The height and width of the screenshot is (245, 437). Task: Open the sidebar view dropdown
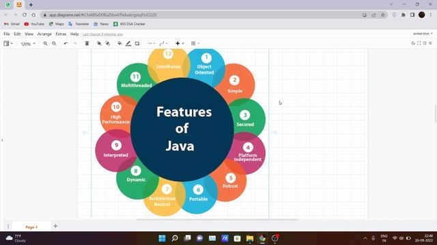pyautogui.click(x=8, y=44)
